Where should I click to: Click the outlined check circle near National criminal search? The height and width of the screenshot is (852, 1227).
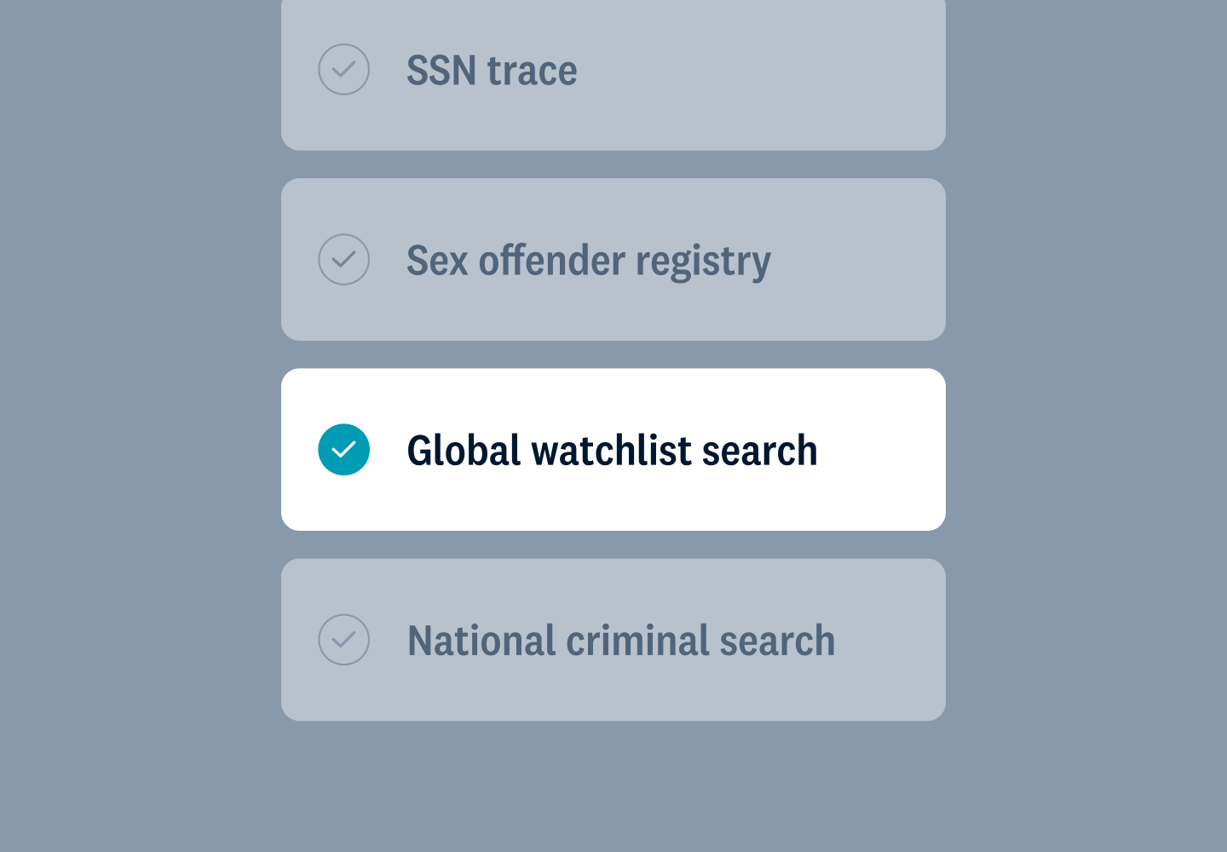344,639
